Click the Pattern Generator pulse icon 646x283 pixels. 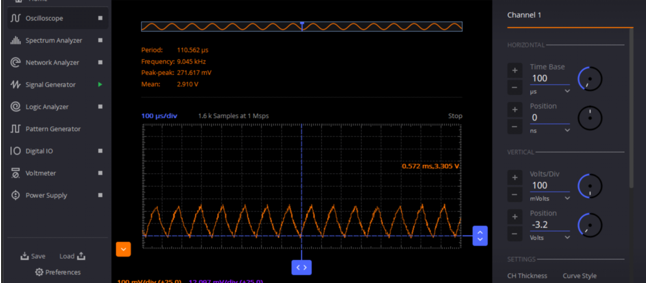[15, 129]
